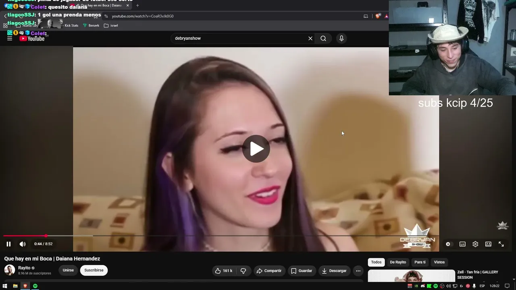This screenshot has width=516, height=290.
Task: Open the Rayito channel avatar
Action: pyautogui.click(x=10, y=270)
